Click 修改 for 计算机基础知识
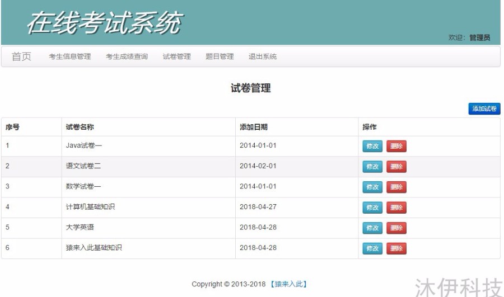This screenshot has width=504, height=297. click(x=372, y=208)
